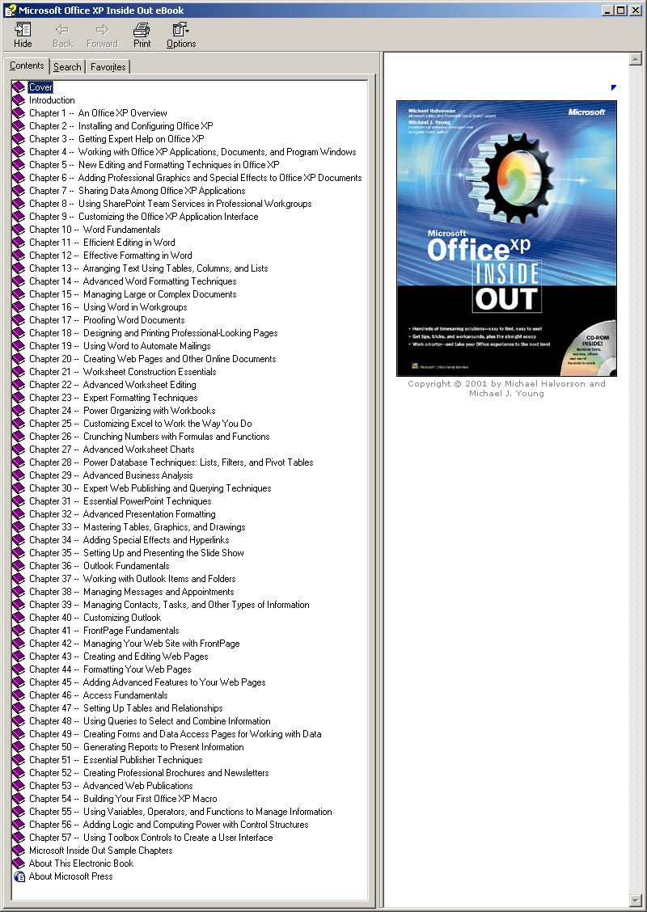647x912 pixels.
Task: Click the content pane scroll down arrow
Action: click(635, 900)
